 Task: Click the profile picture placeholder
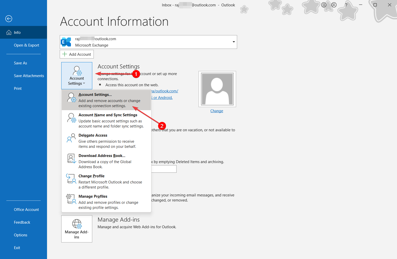click(217, 89)
